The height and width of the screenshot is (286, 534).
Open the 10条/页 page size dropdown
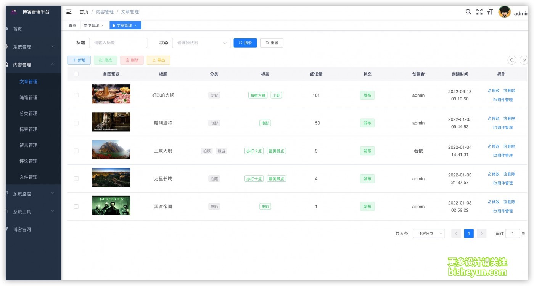coord(429,234)
